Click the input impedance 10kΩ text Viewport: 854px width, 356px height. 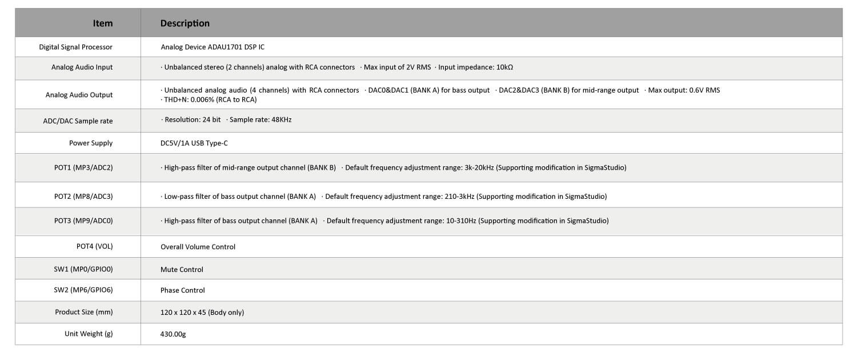pos(475,67)
